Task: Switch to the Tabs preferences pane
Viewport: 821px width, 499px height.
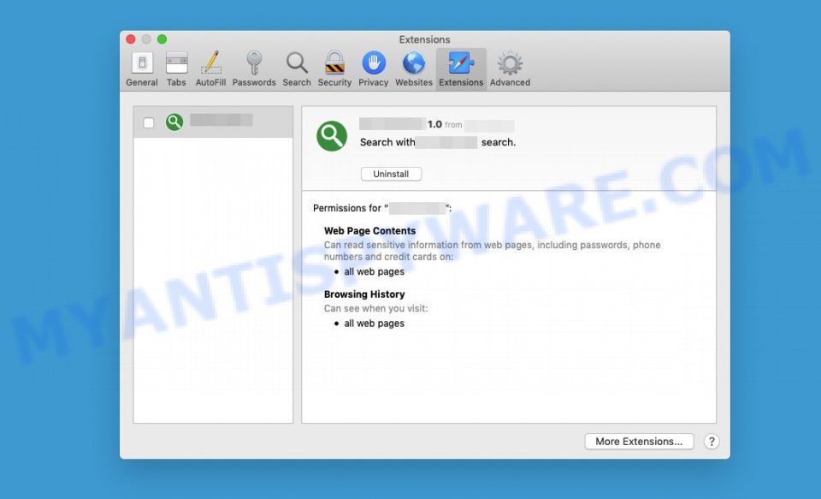Action: [176, 69]
